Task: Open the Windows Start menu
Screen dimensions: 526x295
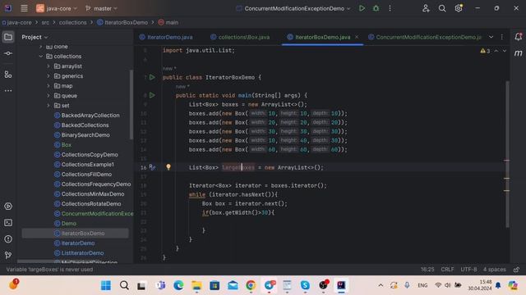Action: click(106, 285)
